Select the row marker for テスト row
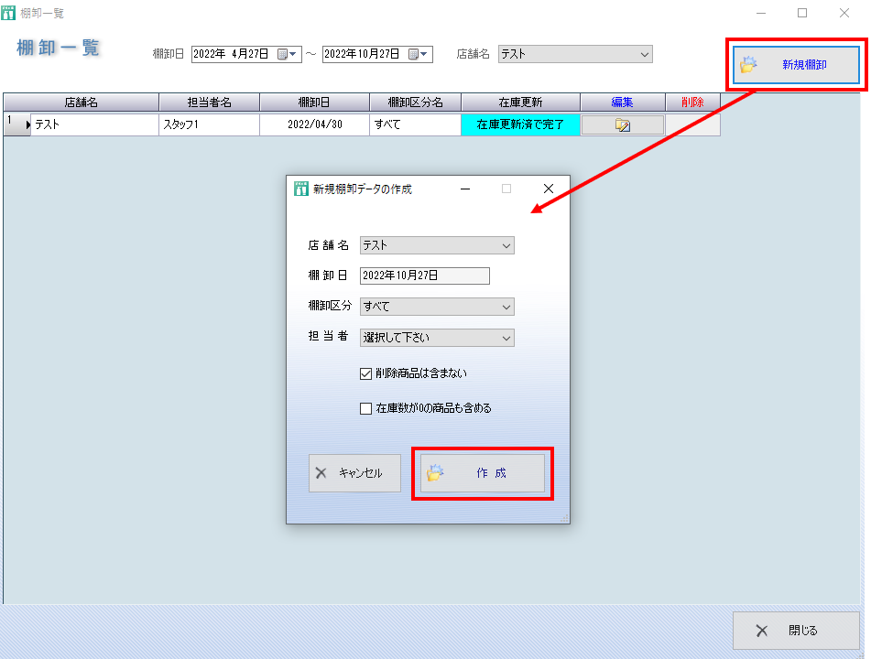The width and height of the screenshot is (871, 659). pyautogui.click(x=16, y=124)
